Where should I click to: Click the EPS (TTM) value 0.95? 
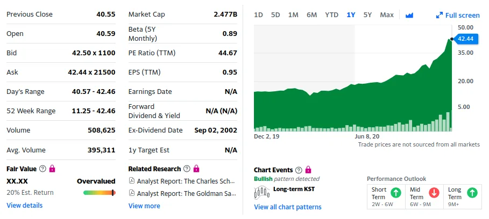[x=230, y=72]
